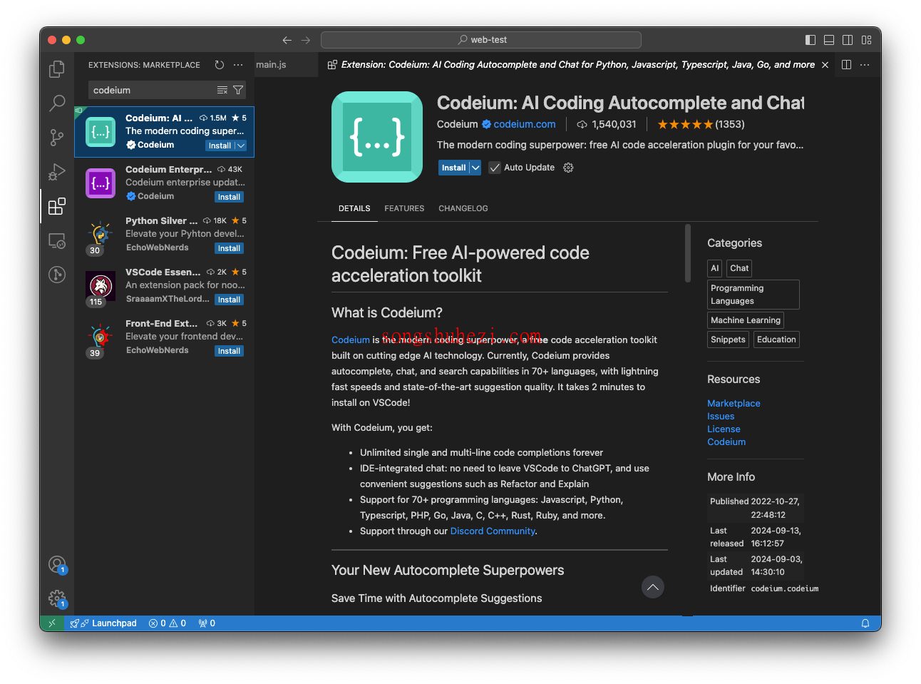Image resolution: width=921 pixels, height=684 pixels.
Task: Click the Codeium link in description paragraph
Action: (x=351, y=340)
